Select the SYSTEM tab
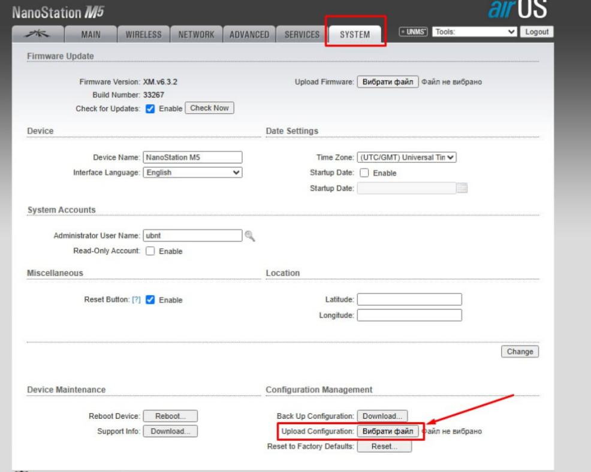The image size is (591, 472). (x=355, y=35)
